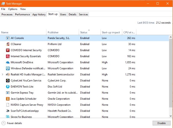This screenshot has width=173, height=128.
Task: Click the CCleaner icon in the list
Action: (x=7, y=44)
